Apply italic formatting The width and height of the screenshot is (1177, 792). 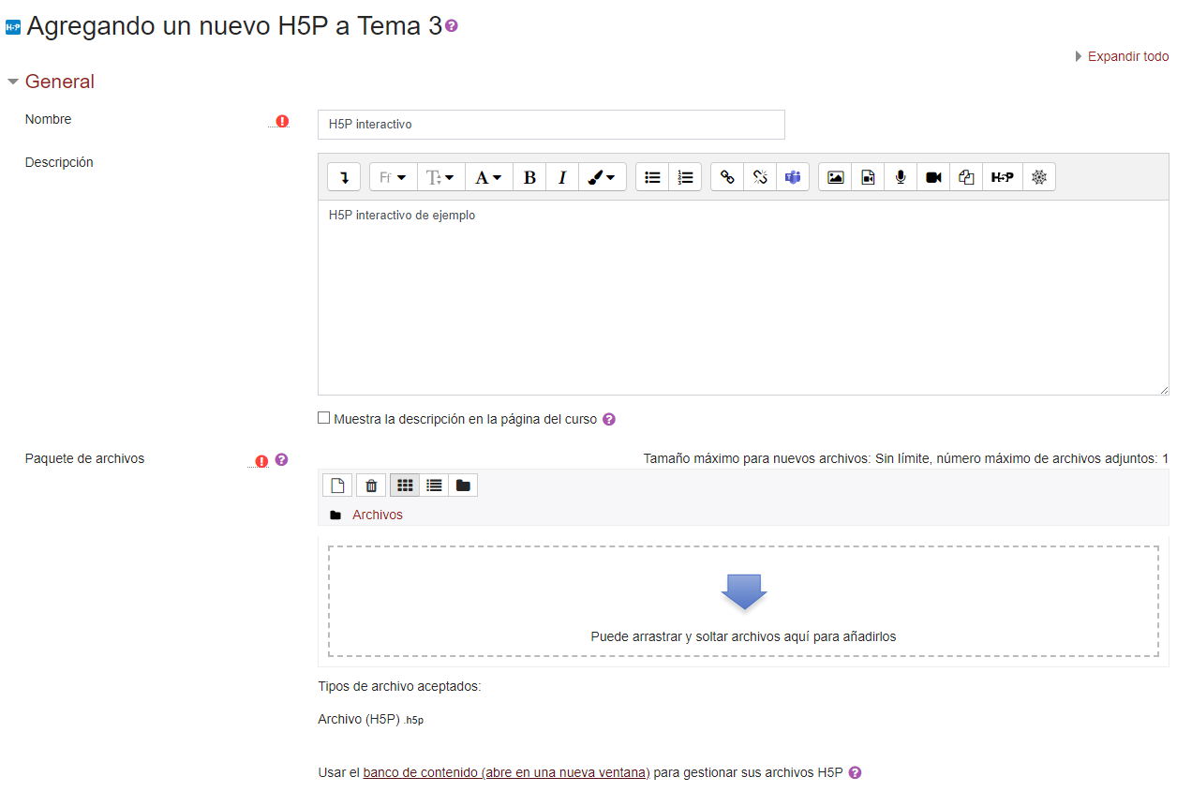pyautogui.click(x=562, y=177)
